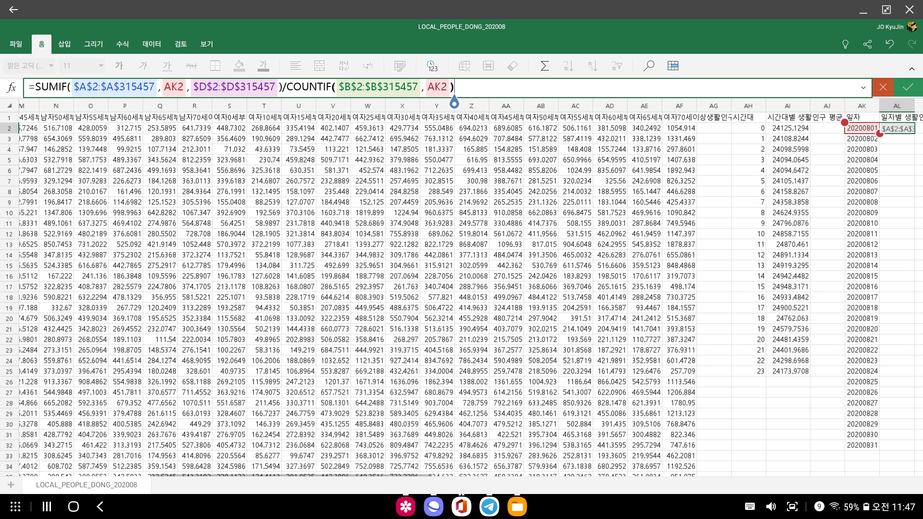Open the Find magnifier tool
The image size is (923, 519).
(649, 66)
